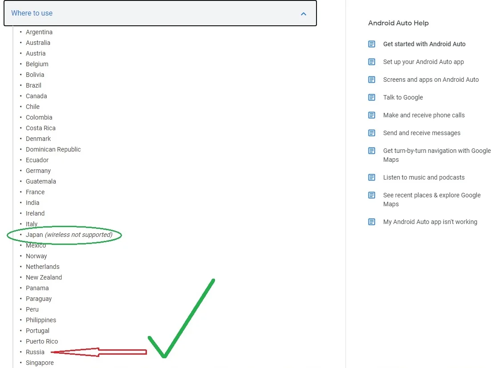Open See recent places & explore Google Maps link

432,200
